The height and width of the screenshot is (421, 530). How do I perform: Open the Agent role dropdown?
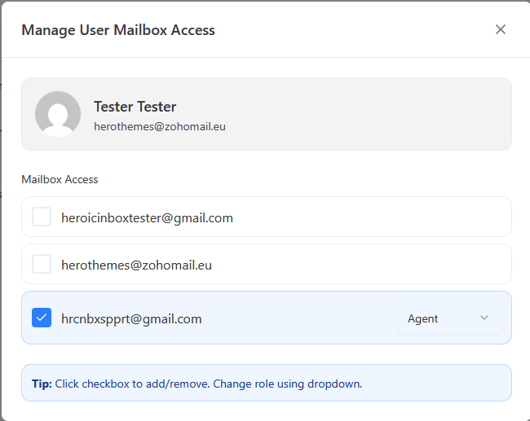[x=448, y=318]
